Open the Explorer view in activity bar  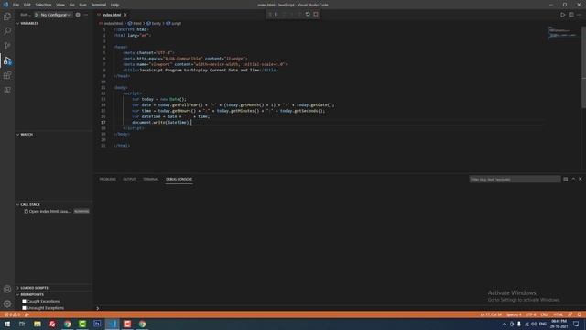click(x=7, y=16)
